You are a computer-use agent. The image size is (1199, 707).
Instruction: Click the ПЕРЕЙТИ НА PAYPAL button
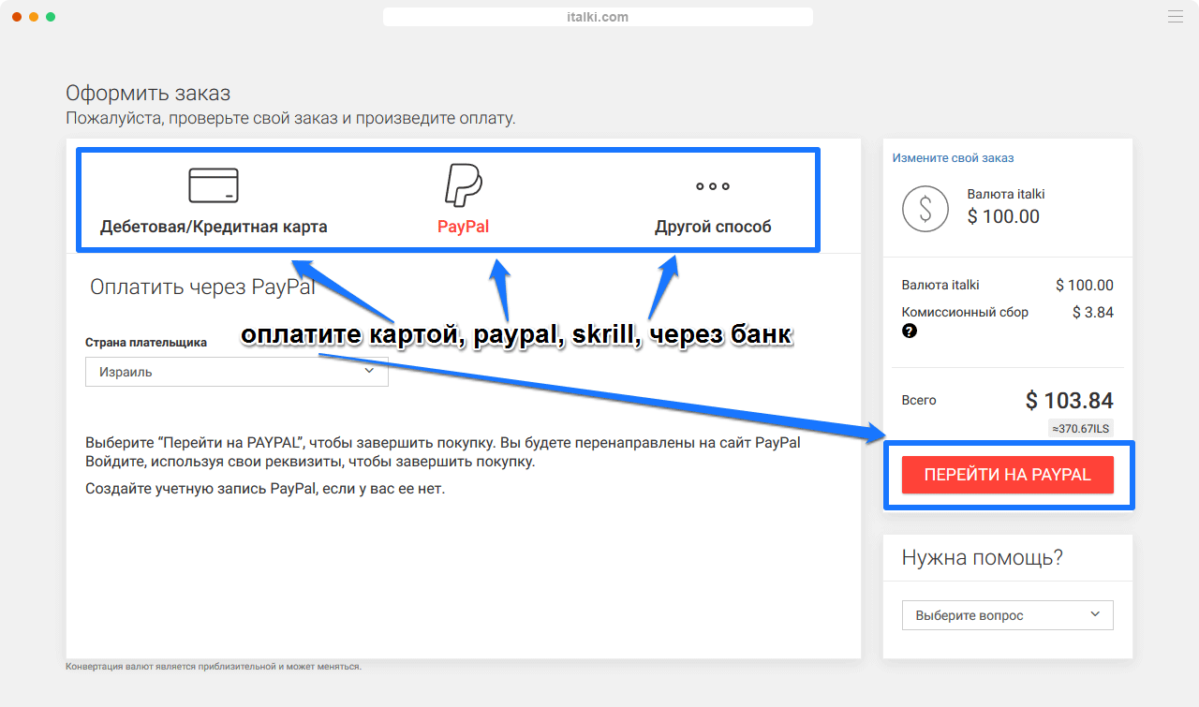[x=1007, y=475]
